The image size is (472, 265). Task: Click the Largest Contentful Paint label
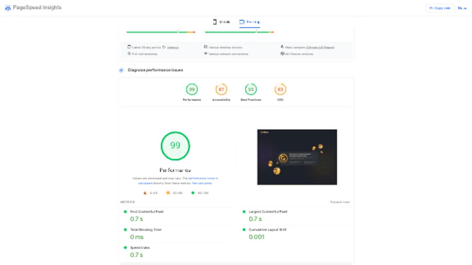(268, 212)
